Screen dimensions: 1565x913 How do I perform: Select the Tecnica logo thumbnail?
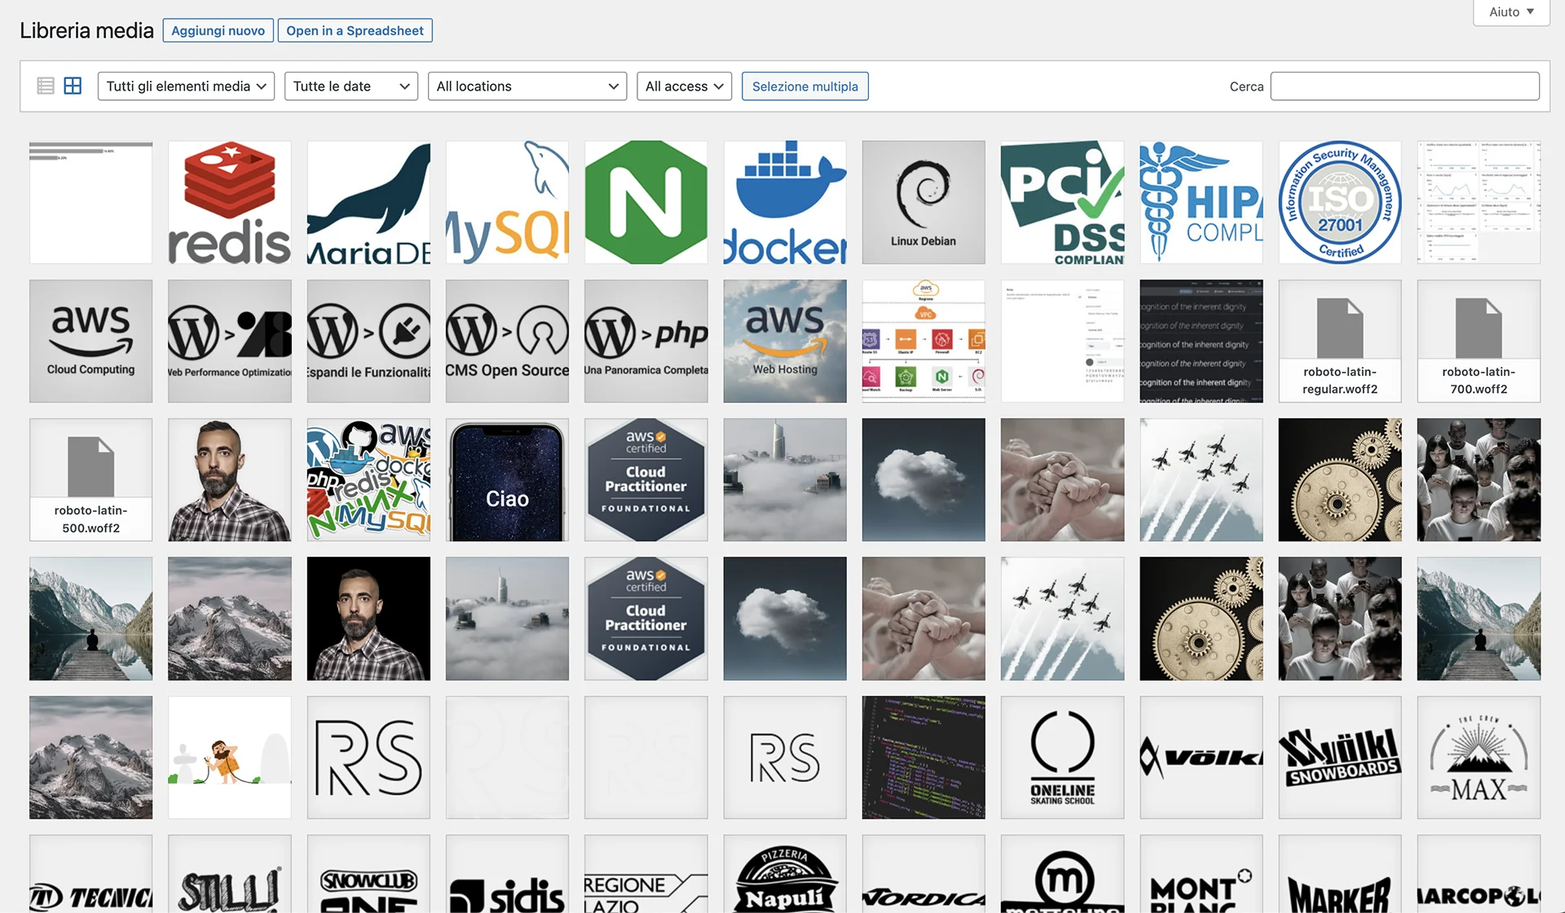[90, 874]
